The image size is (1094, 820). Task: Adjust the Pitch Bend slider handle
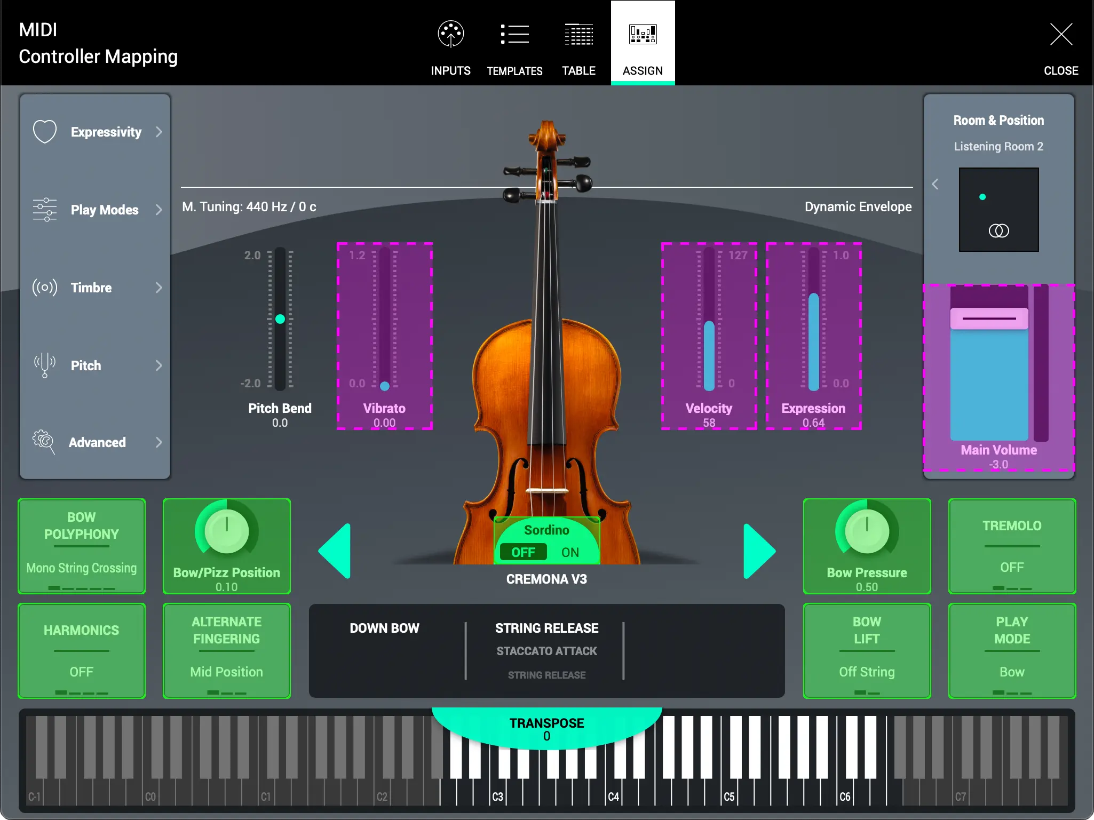point(281,319)
